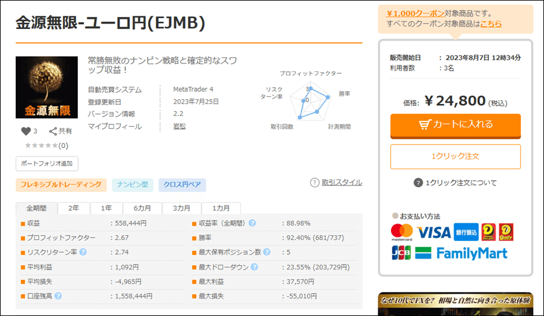Click the heart favorite icon
The width and height of the screenshot is (544, 316).
pos(25,131)
